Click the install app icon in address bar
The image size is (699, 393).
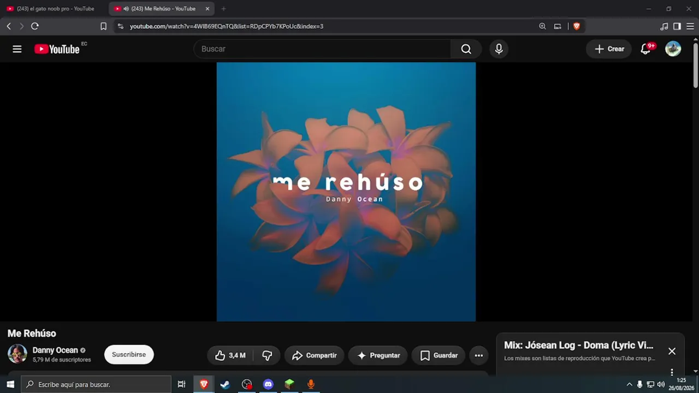pyautogui.click(x=558, y=26)
